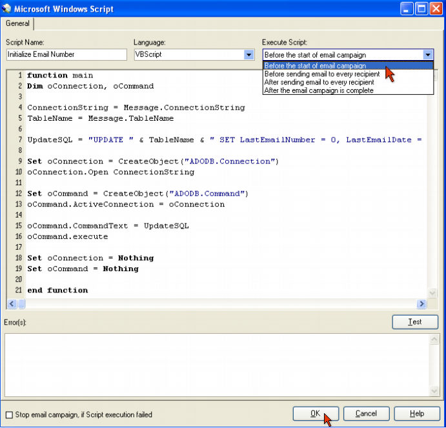
Task: Click the Errors box scroll up arrow
Action: 434,339
